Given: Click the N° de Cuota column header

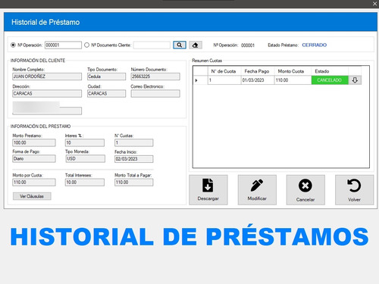Looking at the screenshot, I should point(224,71).
